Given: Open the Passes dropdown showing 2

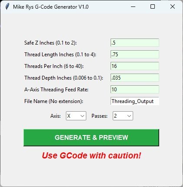Looking at the screenshot, I should coord(123,116).
